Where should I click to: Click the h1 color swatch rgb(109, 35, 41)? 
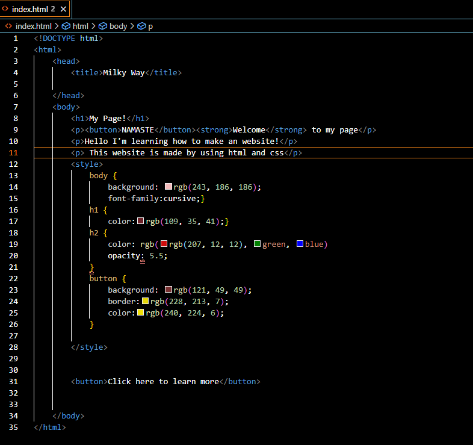click(141, 221)
